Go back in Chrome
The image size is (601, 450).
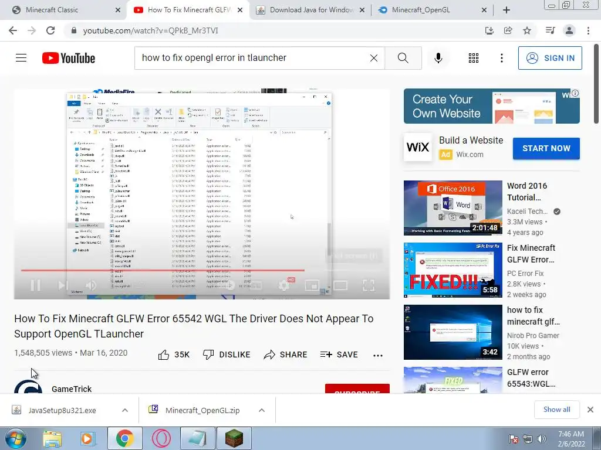13,30
